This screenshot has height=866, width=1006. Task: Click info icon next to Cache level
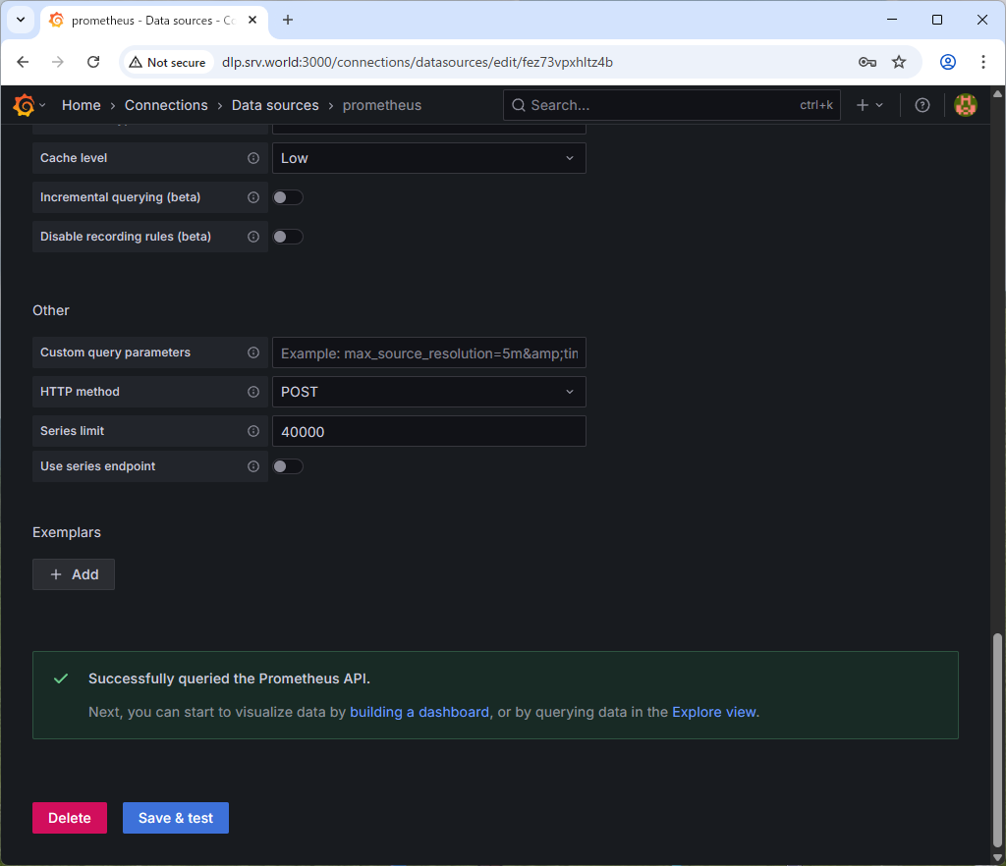tap(253, 158)
